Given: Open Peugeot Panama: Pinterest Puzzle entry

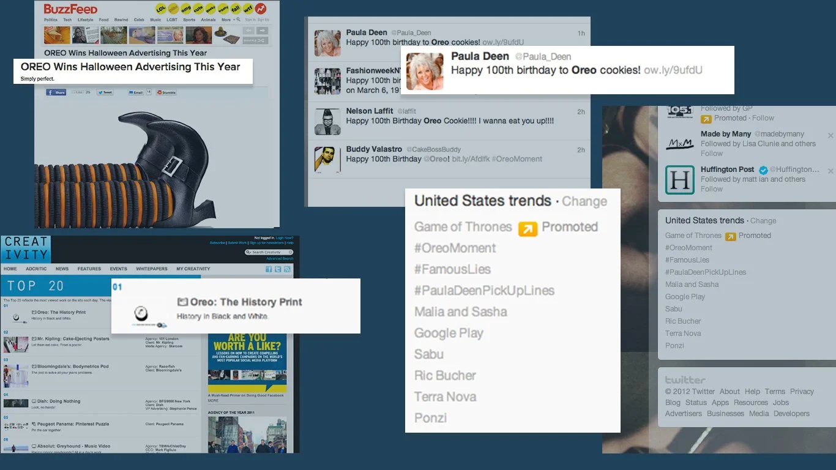Looking at the screenshot, I should point(73,423).
